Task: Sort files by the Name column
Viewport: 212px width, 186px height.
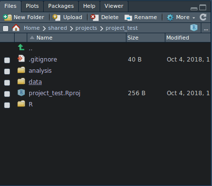Action: point(76,38)
